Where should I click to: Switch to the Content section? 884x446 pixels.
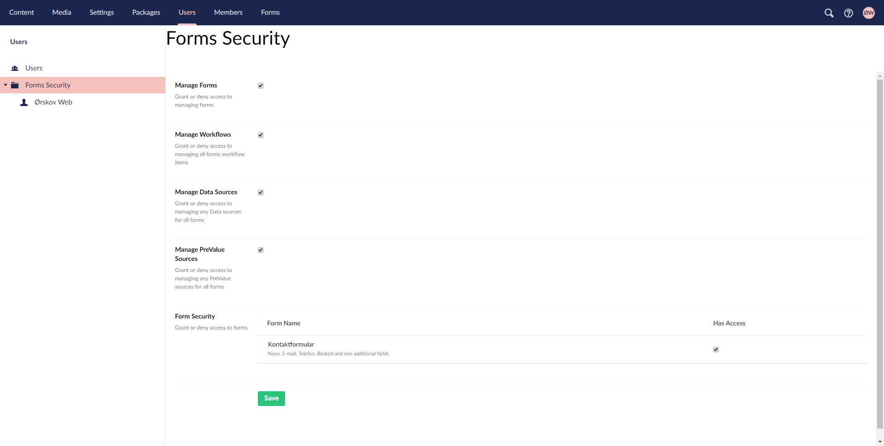[21, 12]
